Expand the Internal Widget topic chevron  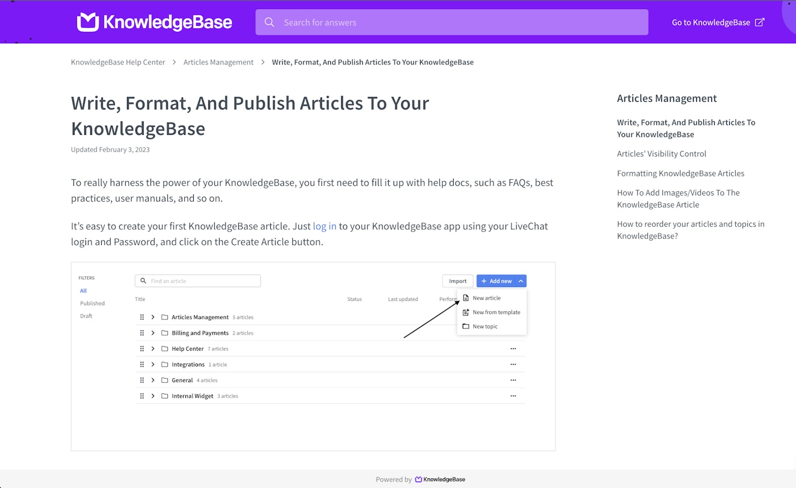click(x=153, y=396)
